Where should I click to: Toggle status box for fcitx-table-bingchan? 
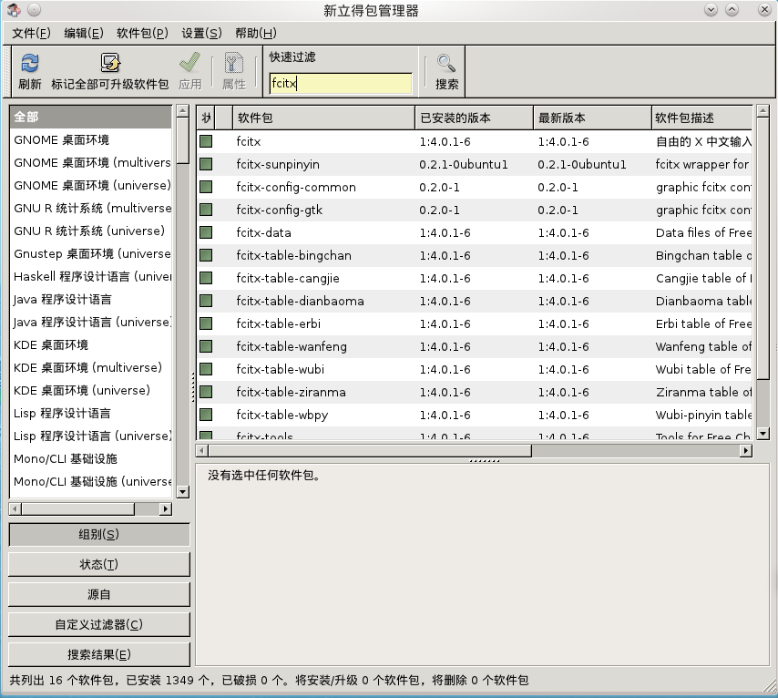(206, 256)
